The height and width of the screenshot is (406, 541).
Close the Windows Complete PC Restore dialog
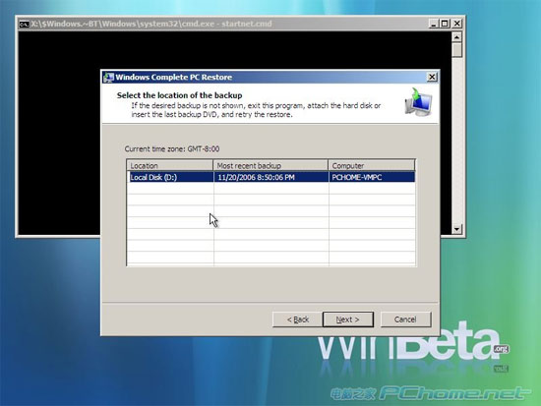(432, 77)
